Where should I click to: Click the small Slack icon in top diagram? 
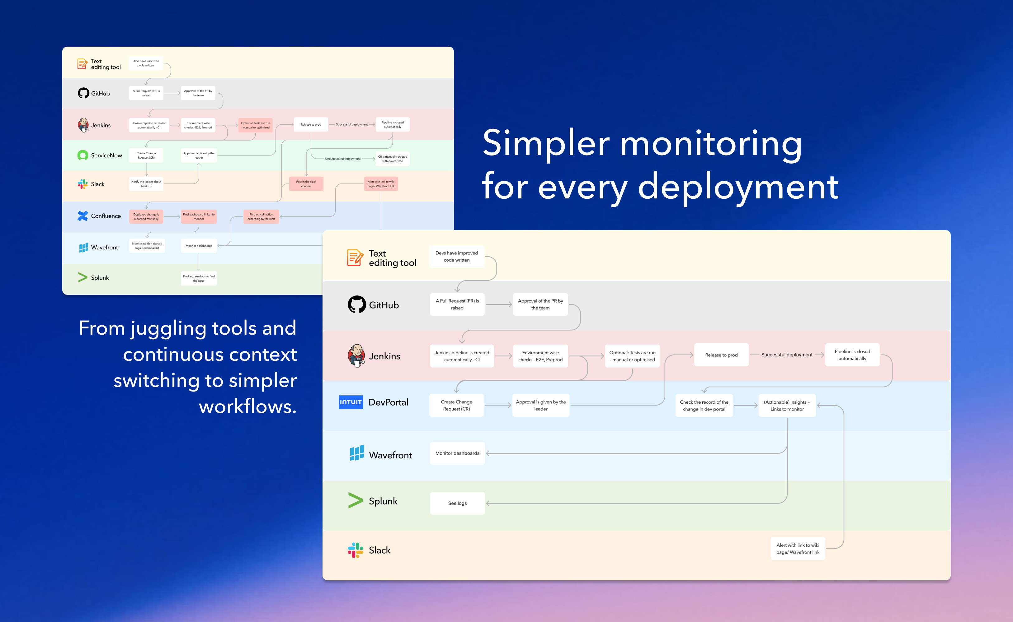(83, 184)
